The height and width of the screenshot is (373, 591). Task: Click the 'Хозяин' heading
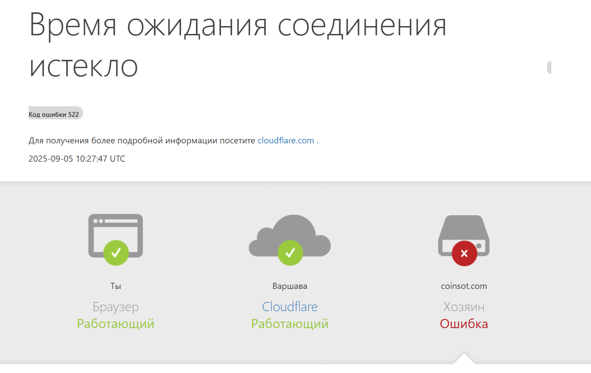point(464,307)
